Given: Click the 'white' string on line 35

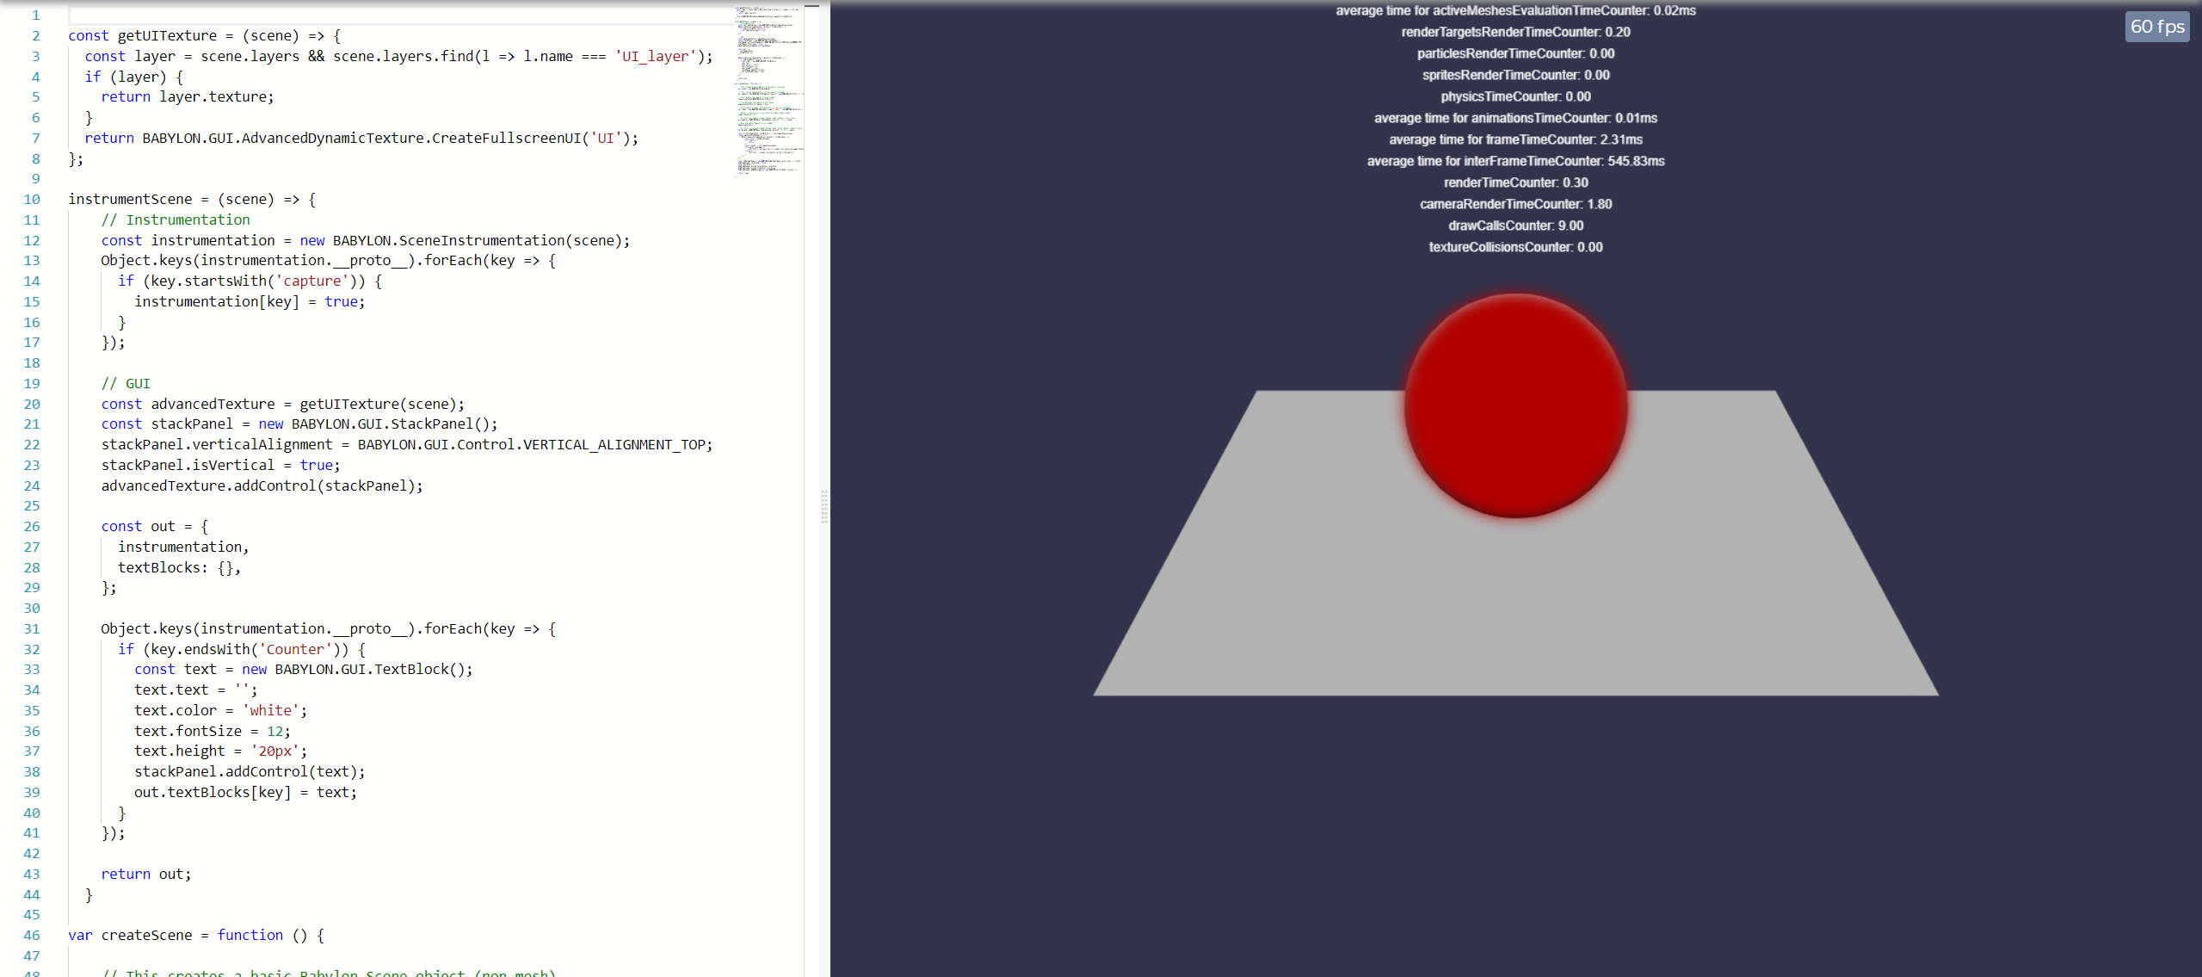Looking at the screenshot, I should pos(271,710).
